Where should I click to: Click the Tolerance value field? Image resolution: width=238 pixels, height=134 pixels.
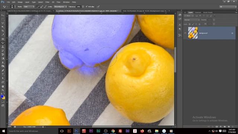pyautogui.click(x=79, y=7)
